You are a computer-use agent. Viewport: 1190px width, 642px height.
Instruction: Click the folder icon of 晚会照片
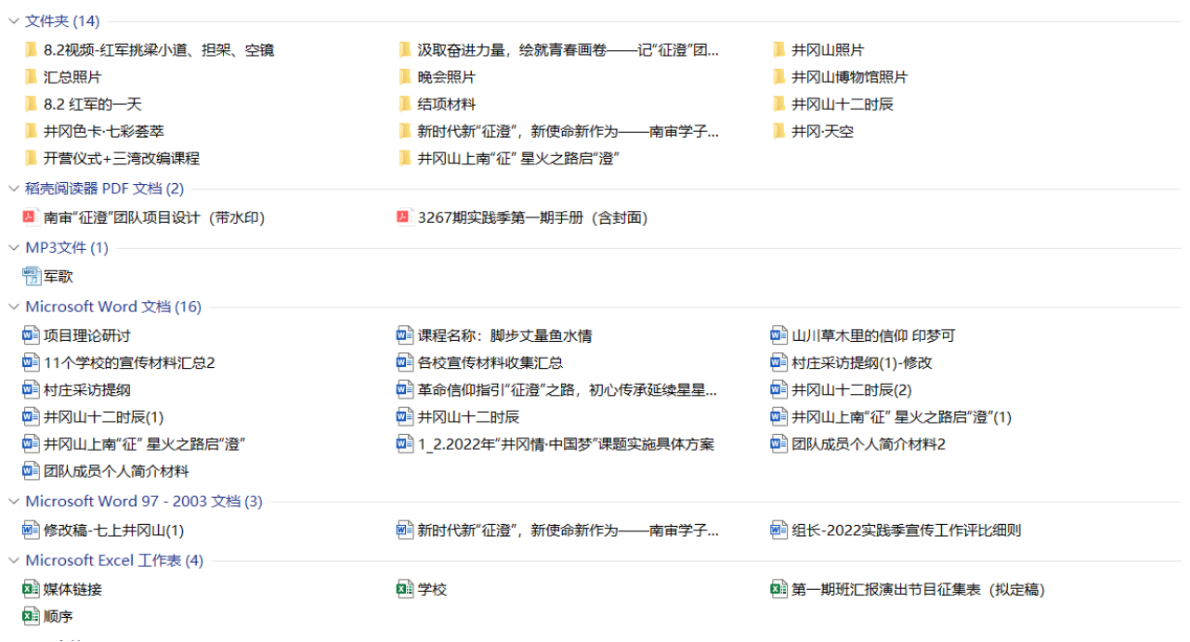[404, 77]
